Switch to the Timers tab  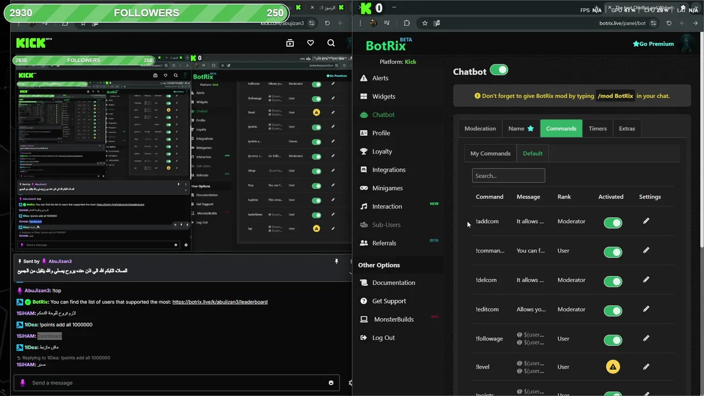pos(597,128)
